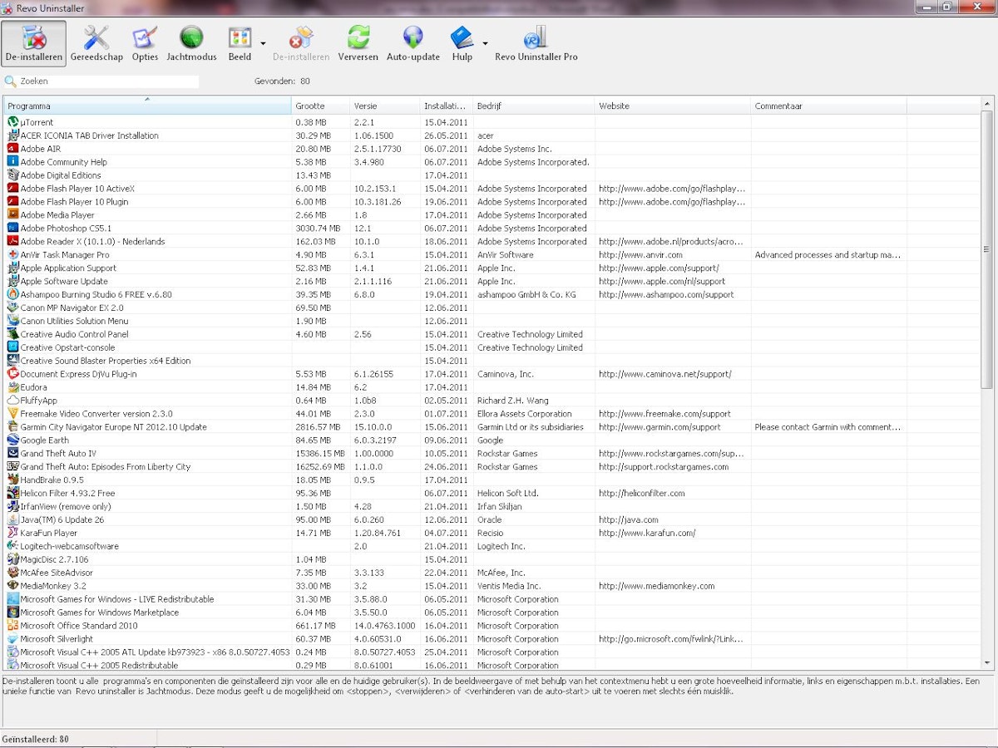Select GTA Episodes From Liberty City row

coord(493,466)
